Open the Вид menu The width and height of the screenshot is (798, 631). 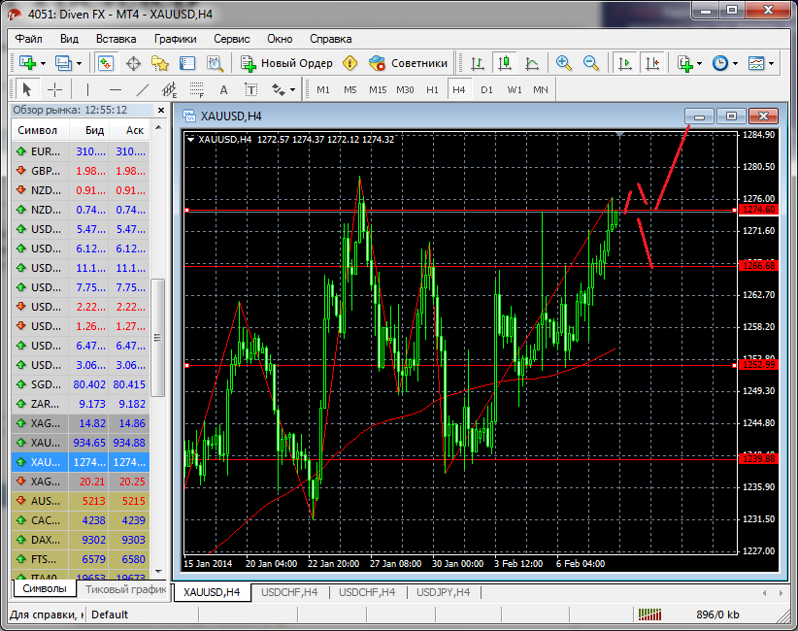point(69,39)
